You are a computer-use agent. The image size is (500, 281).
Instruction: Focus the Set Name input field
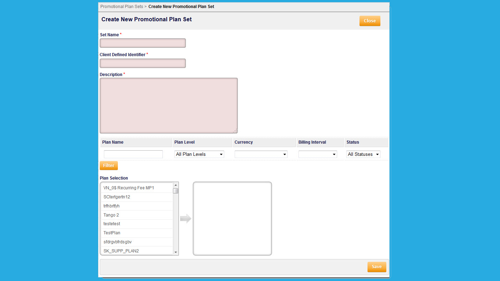click(143, 43)
